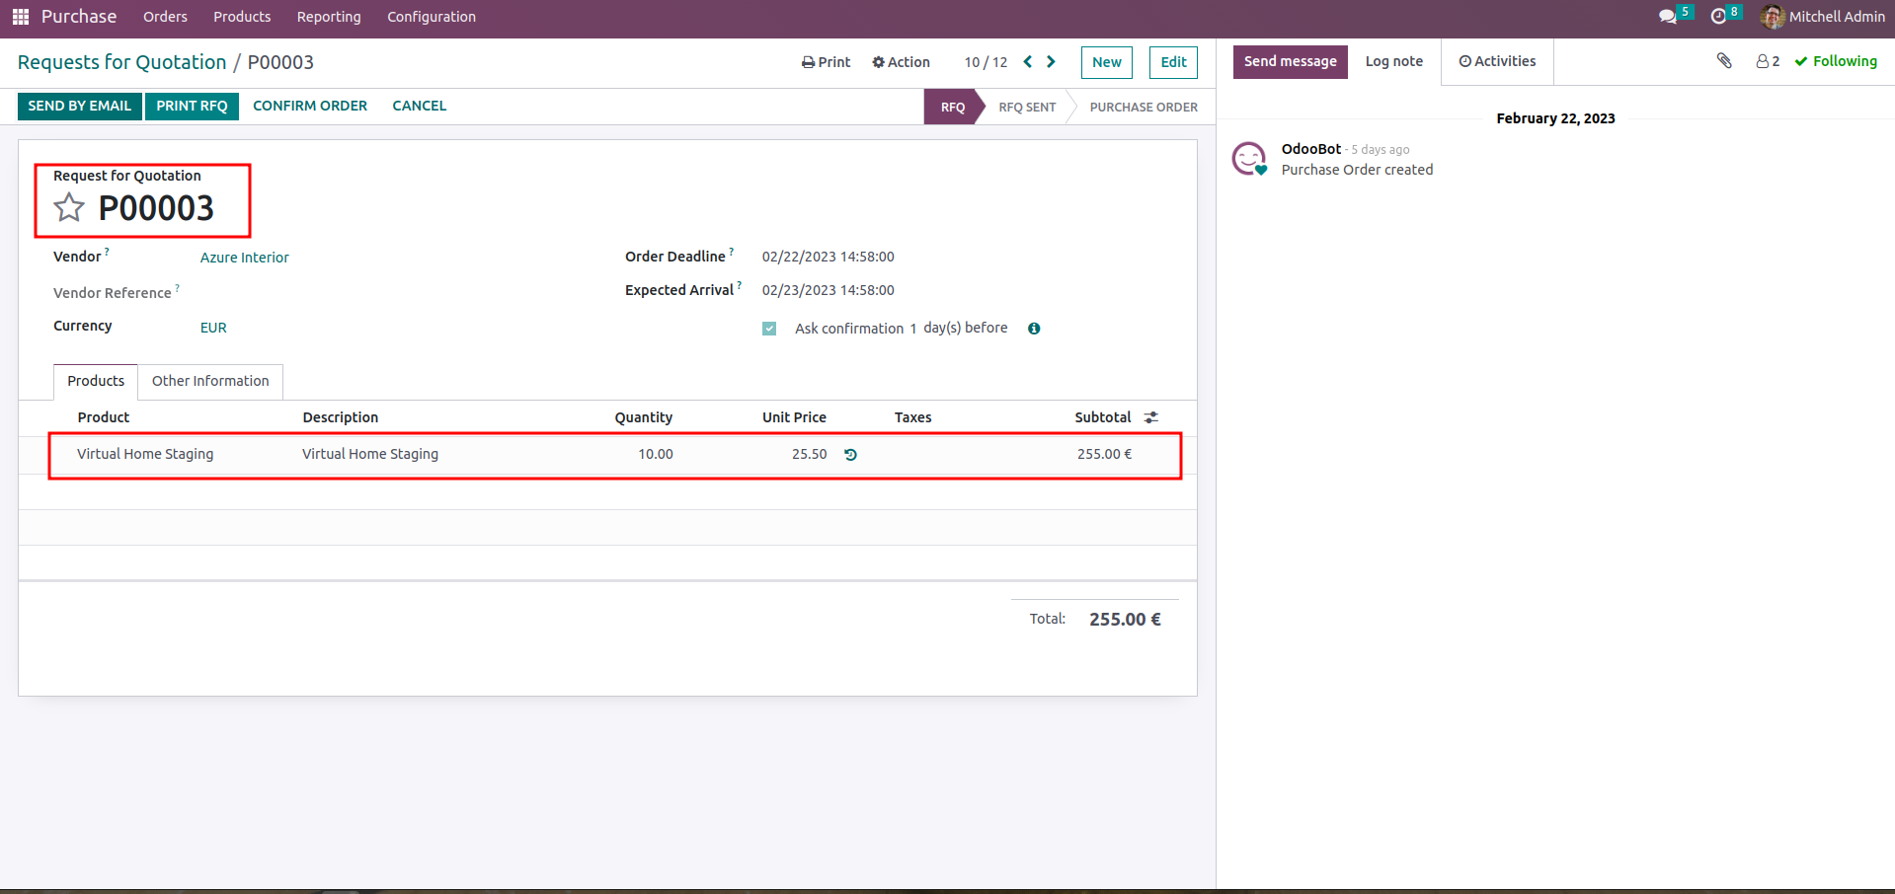Click Order Deadline date 02/22/2023 14:58:00
The image size is (1895, 894).
(829, 257)
